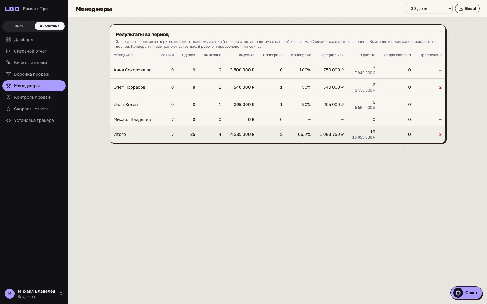The height and width of the screenshot is (304, 487).
Task: Click the Воронка продаж funnel icon
Action: tap(9, 74)
